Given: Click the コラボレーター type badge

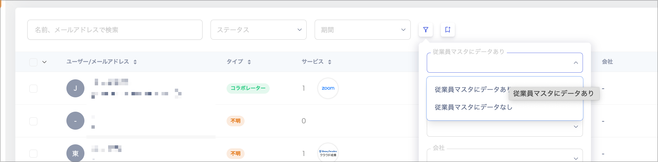Looking at the screenshot, I should (248, 88).
